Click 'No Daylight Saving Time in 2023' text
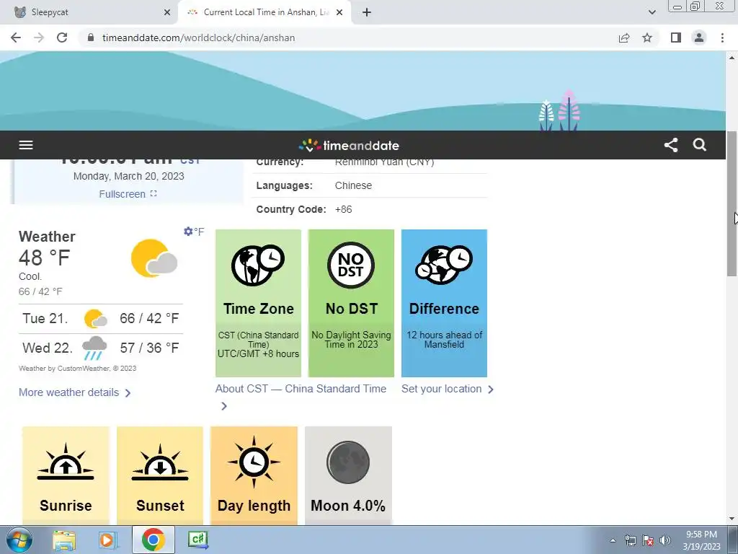 click(x=351, y=340)
